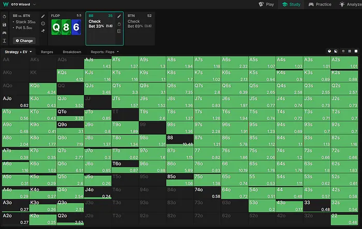Edit BB action using its pencil icon

[x=119, y=16]
